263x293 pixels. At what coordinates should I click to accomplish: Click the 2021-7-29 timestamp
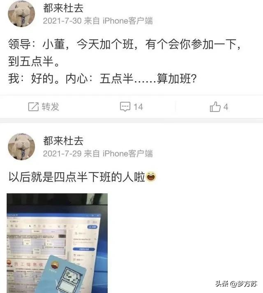(x=62, y=154)
